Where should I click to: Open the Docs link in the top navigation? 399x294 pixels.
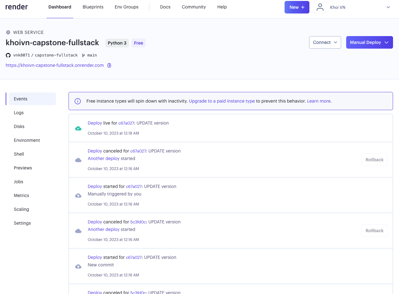165,7
